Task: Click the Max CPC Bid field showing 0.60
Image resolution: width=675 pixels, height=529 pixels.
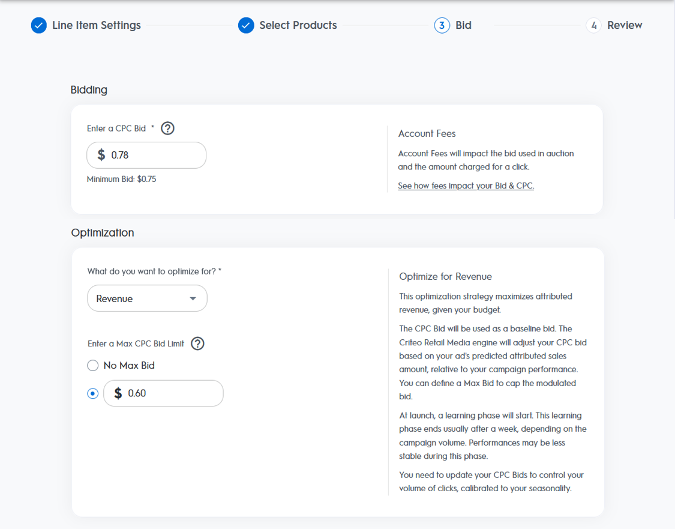Action: (x=171, y=393)
